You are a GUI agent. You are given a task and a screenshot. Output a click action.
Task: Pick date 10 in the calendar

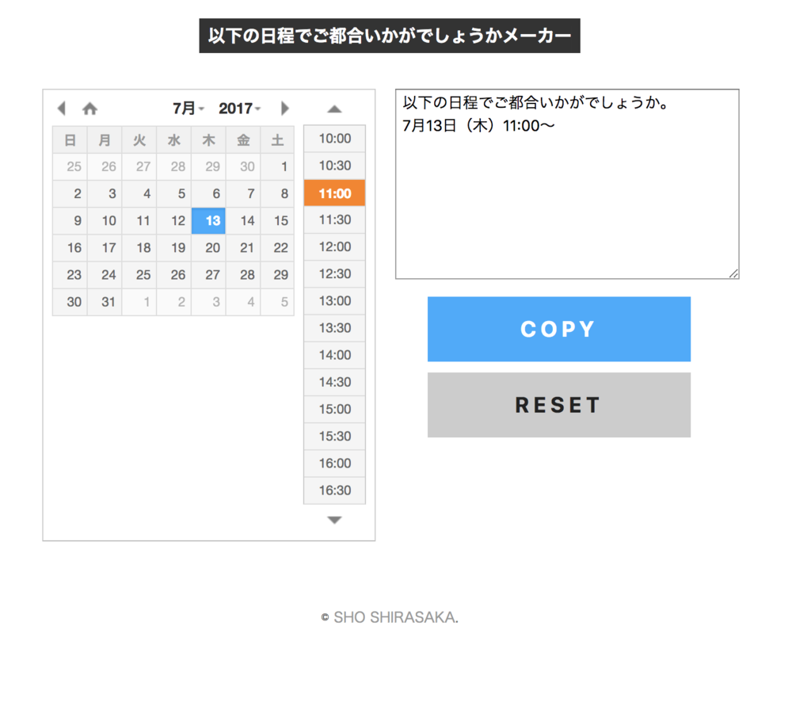tap(105, 221)
